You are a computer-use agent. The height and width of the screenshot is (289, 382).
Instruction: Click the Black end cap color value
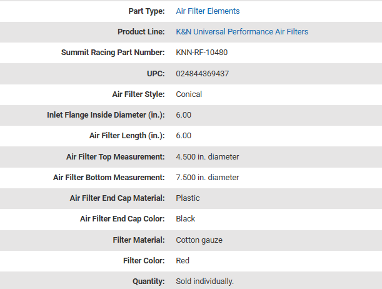(186, 219)
